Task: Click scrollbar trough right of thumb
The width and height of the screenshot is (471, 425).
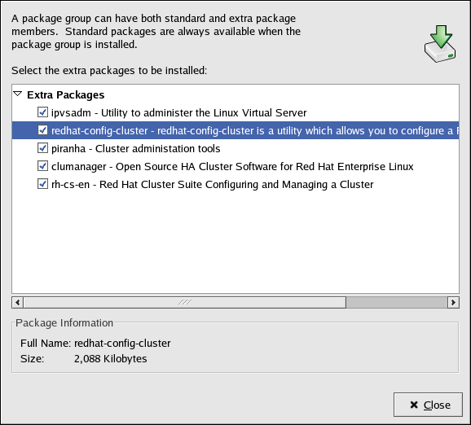Action: 397,302
